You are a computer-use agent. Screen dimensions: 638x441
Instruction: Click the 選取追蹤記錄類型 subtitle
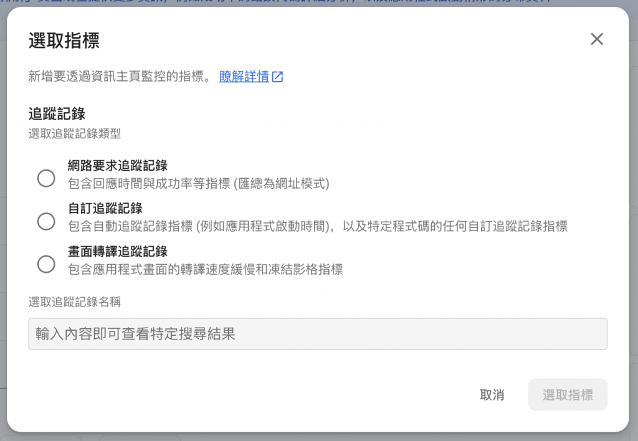[x=75, y=133]
